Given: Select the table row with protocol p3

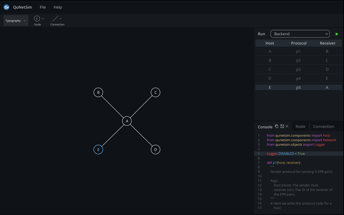Looking at the screenshot, I should click(298, 69).
